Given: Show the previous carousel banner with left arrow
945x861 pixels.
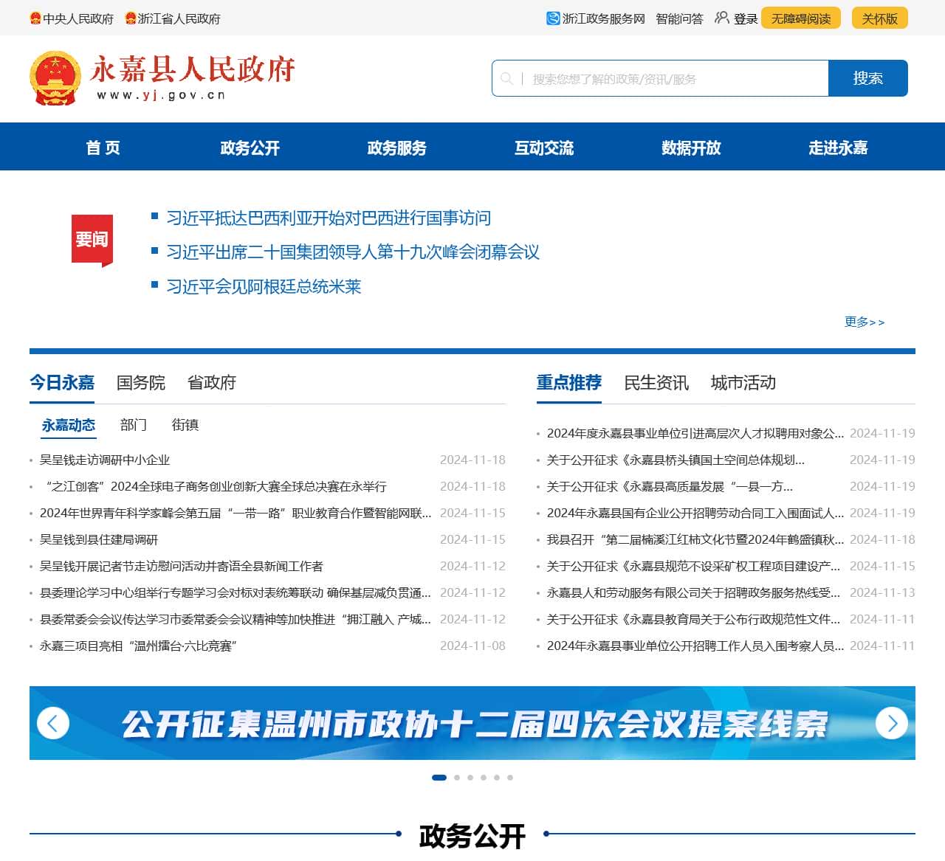Looking at the screenshot, I should (52, 724).
